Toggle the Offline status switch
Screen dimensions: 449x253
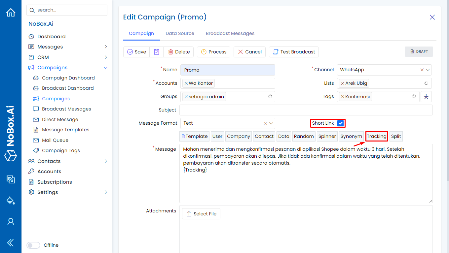click(33, 245)
